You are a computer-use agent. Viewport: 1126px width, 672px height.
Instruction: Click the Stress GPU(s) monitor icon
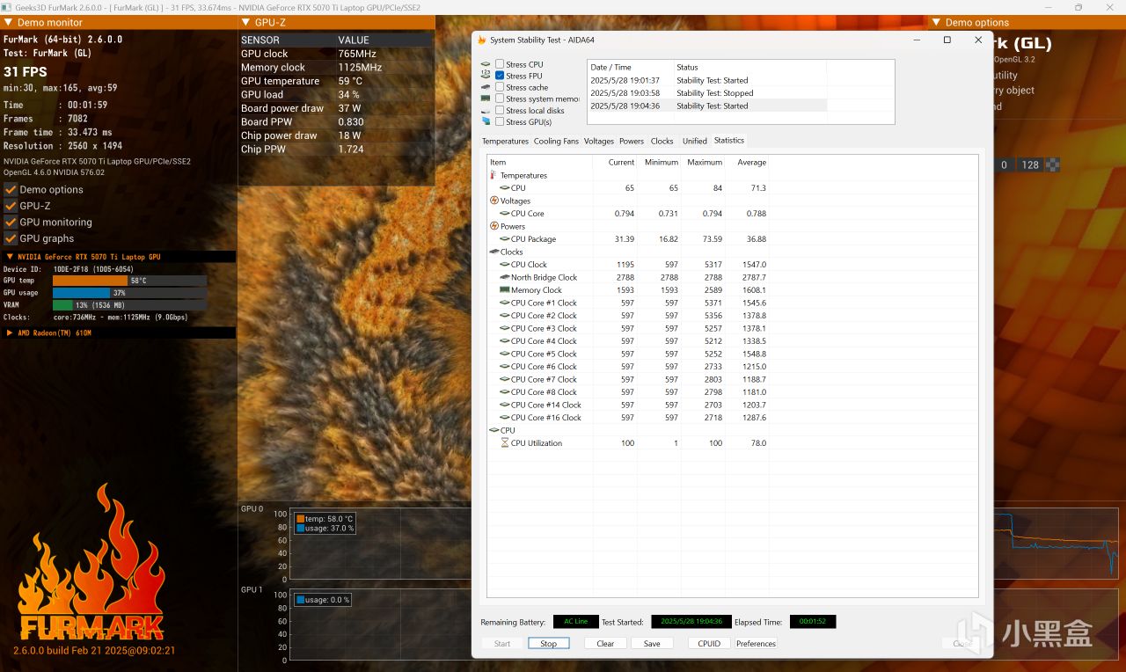point(486,121)
